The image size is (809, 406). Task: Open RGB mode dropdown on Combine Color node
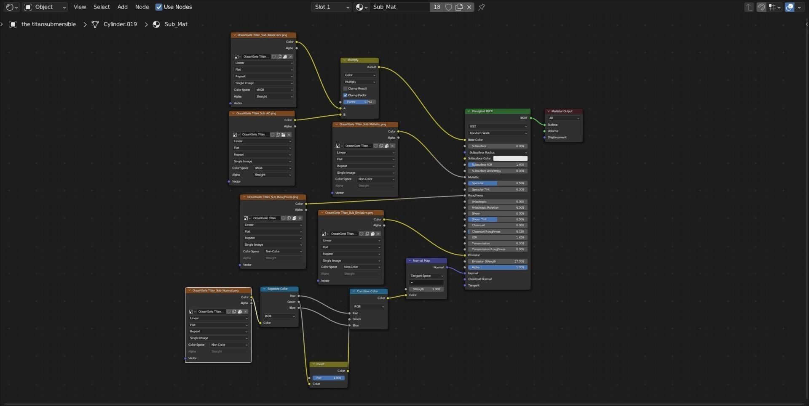coord(369,306)
